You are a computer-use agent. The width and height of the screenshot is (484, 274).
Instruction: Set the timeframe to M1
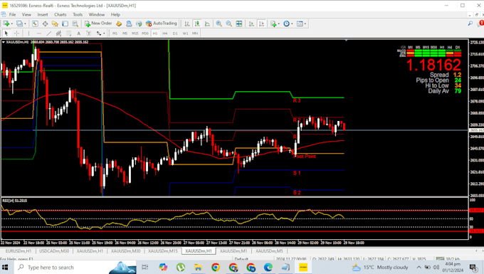(x=115, y=33)
